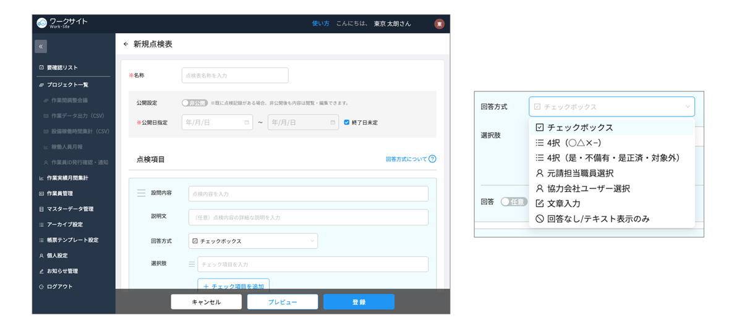Uncheck the 終了日未定 checkbox

[x=347, y=122]
